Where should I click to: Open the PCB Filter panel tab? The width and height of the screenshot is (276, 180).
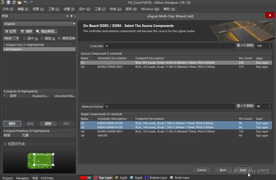click(47, 178)
